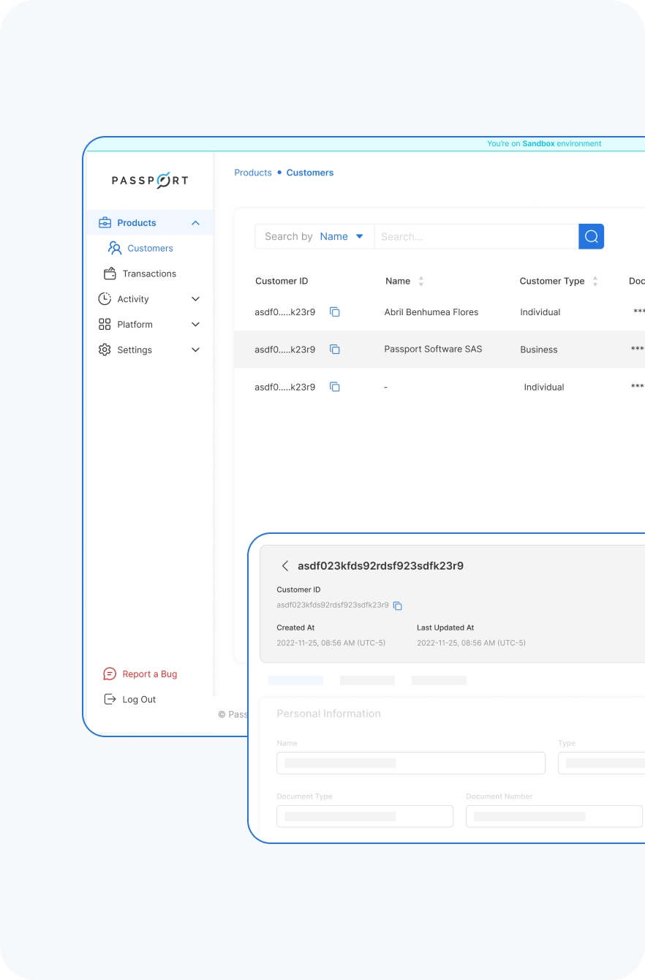
Task: Collapse the Products menu chevron
Action: coord(195,223)
